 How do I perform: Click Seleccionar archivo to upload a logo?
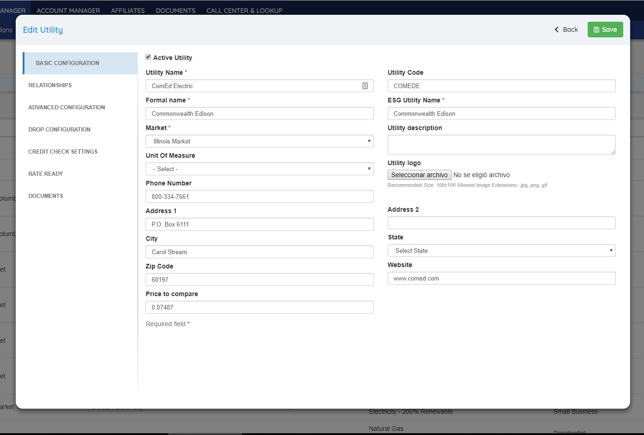click(x=419, y=175)
